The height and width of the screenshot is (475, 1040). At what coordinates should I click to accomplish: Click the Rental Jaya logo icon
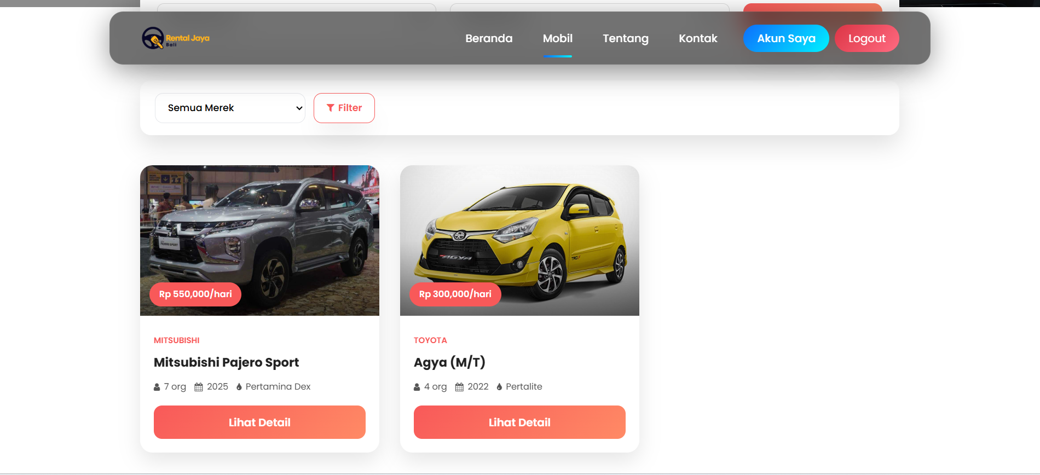153,38
